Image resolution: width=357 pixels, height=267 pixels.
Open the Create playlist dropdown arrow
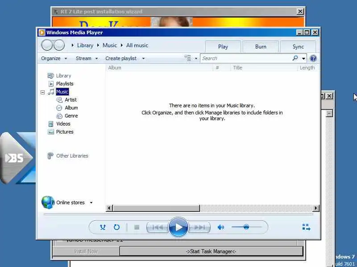pos(143,59)
